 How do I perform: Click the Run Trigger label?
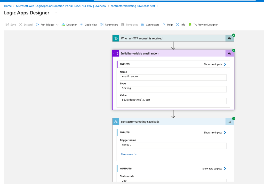(47, 24)
